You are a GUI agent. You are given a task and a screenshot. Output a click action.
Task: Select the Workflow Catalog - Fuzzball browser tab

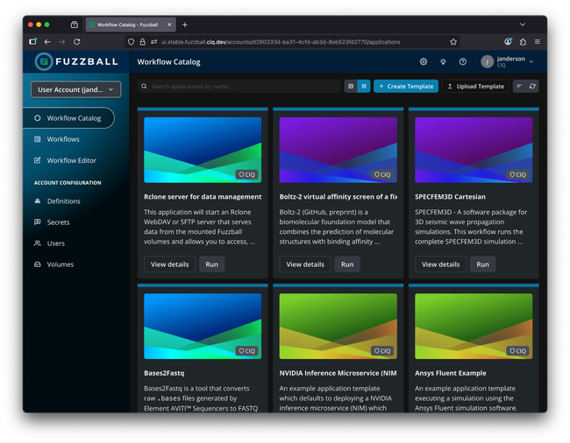pyautogui.click(x=131, y=25)
